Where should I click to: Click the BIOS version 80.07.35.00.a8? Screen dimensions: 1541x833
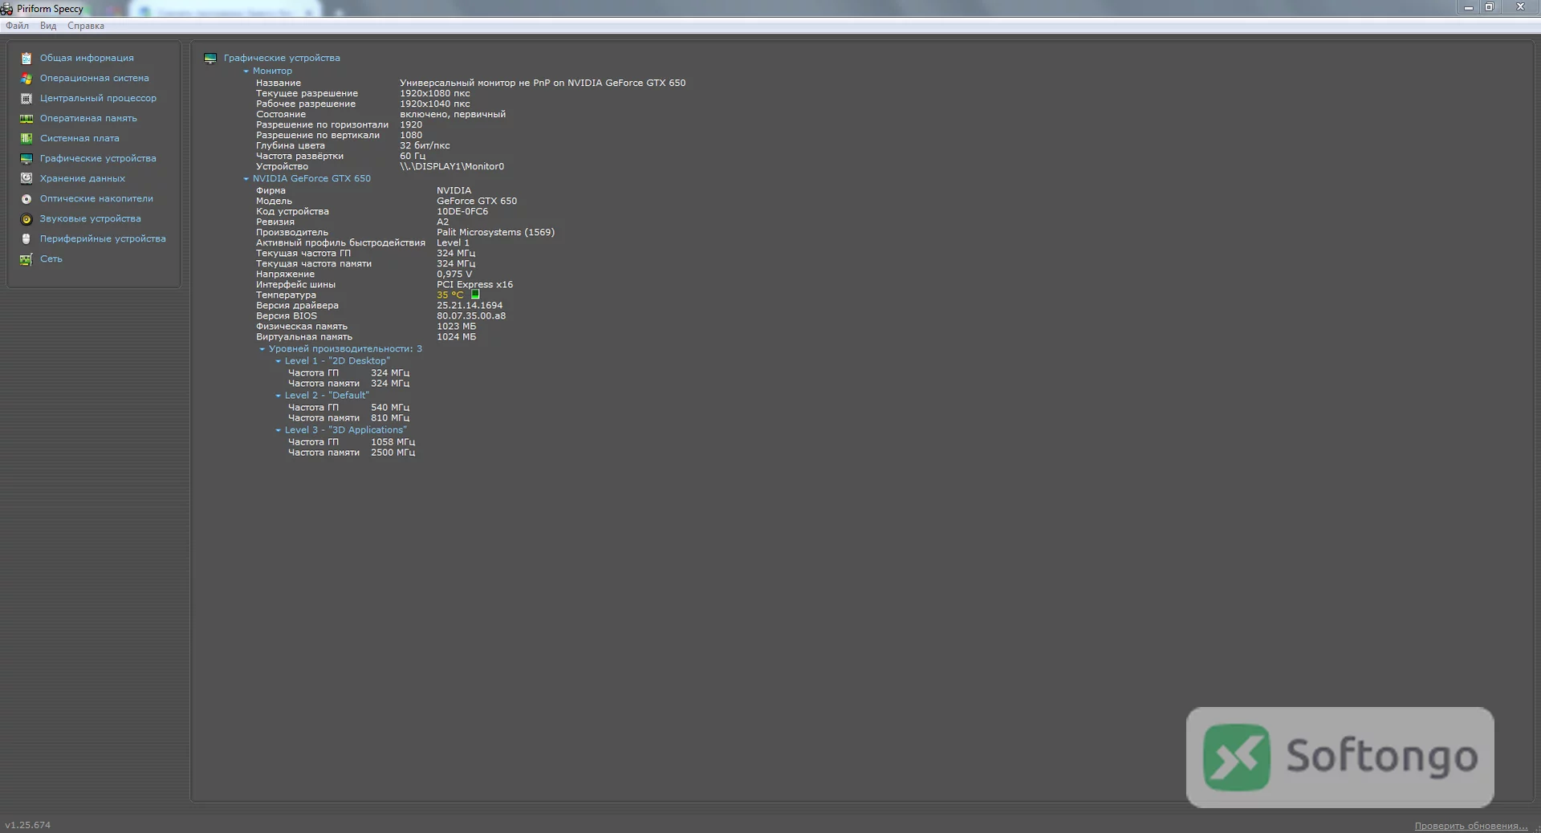[x=471, y=316]
